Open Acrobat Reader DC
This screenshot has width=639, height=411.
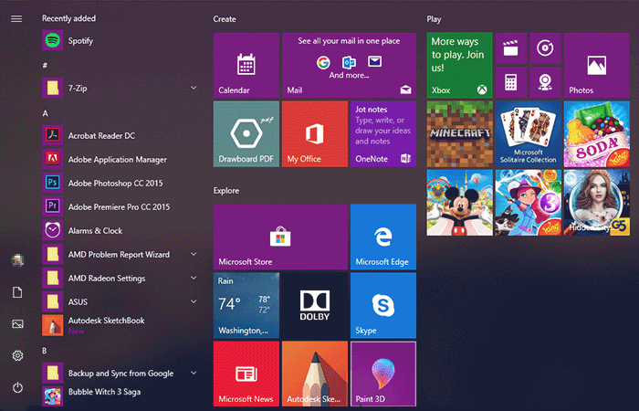pyautogui.click(x=120, y=135)
